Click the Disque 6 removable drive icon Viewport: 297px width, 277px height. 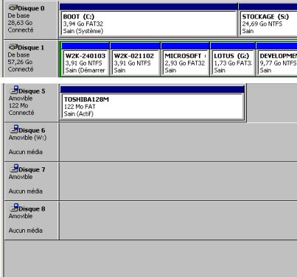point(14,129)
